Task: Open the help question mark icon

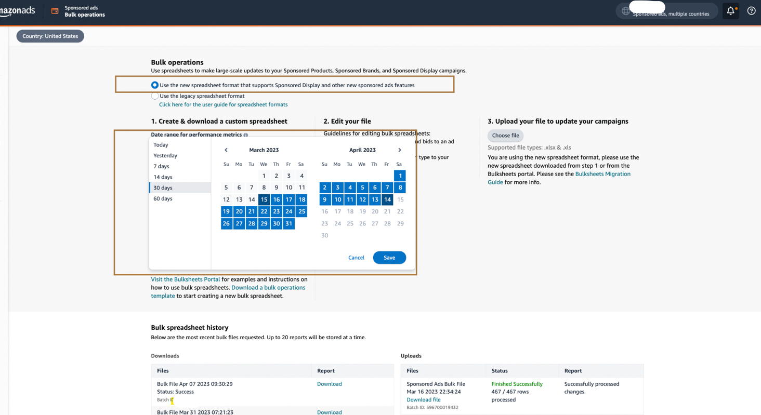Action: coord(751,11)
